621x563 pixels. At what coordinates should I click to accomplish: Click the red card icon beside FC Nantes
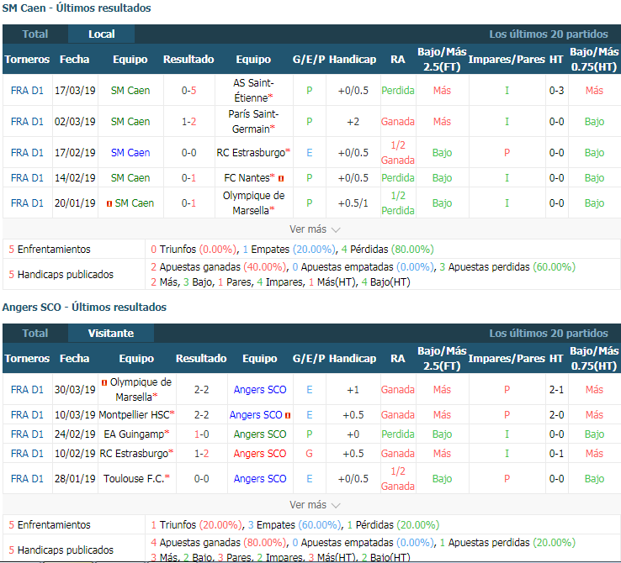tap(281, 179)
